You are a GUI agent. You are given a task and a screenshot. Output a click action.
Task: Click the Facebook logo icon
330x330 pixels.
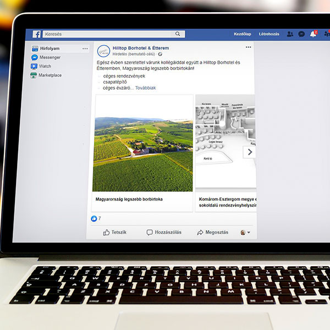36,34
